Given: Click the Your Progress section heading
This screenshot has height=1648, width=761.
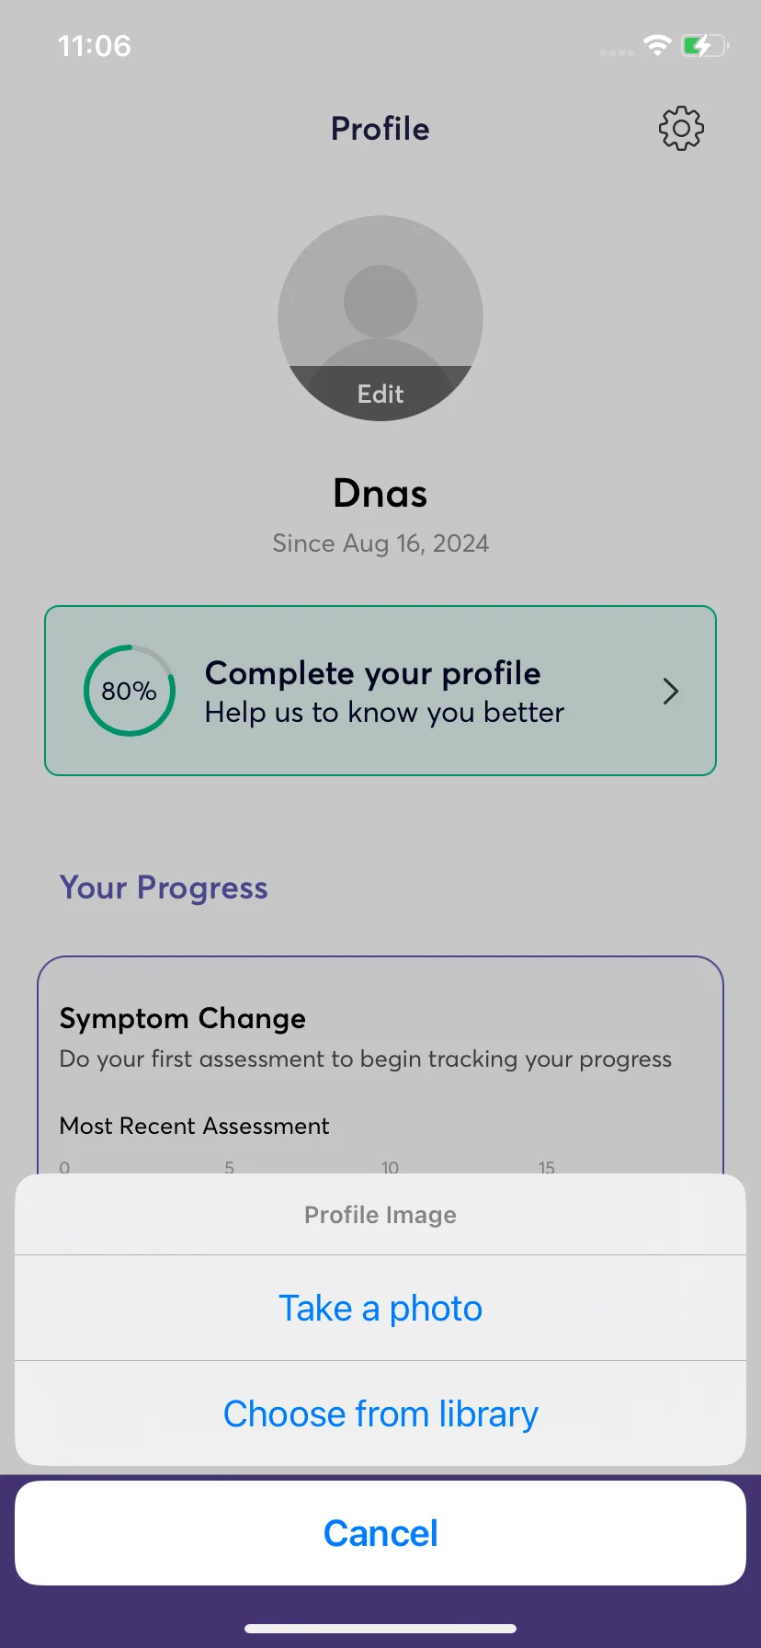Looking at the screenshot, I should [x=164, y=888].
